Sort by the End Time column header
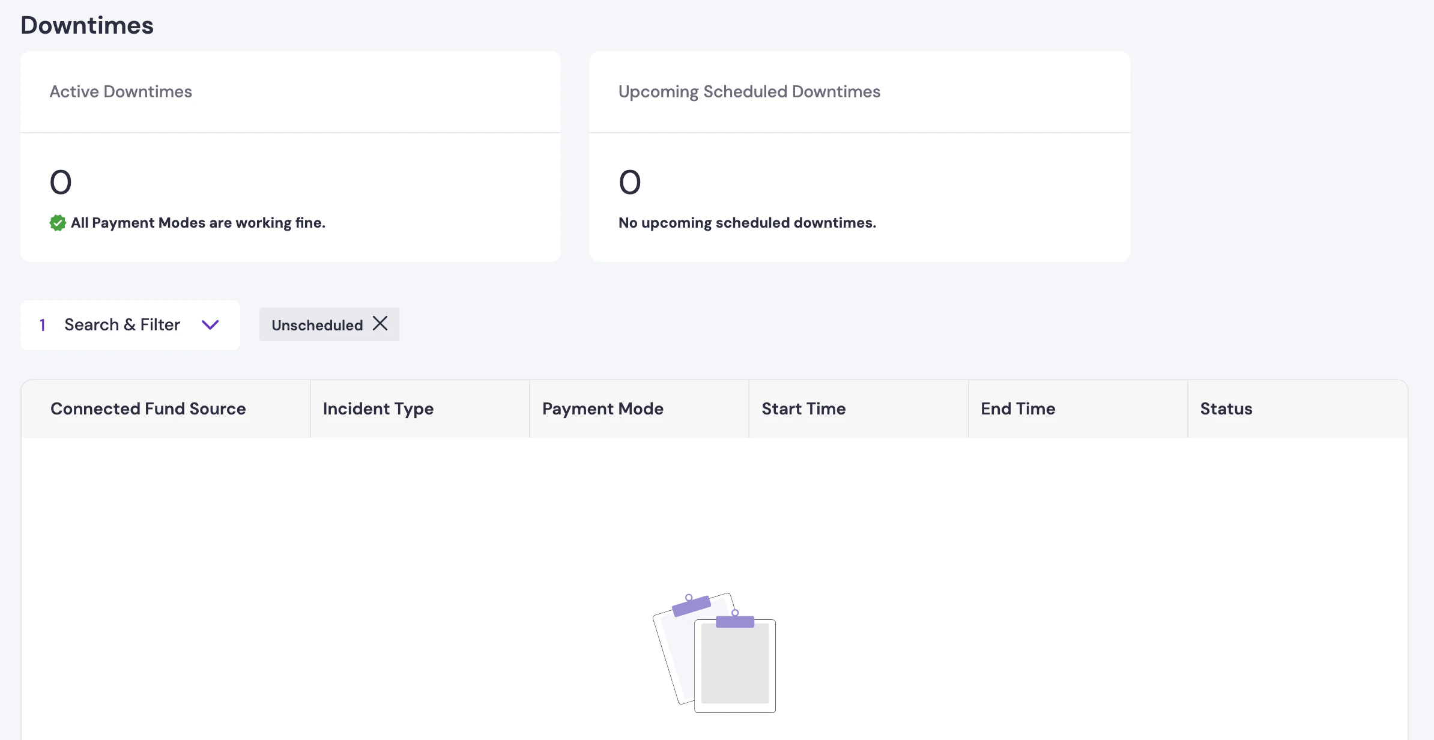This screenshot has height=740, width=1434. coord(1017,409)
